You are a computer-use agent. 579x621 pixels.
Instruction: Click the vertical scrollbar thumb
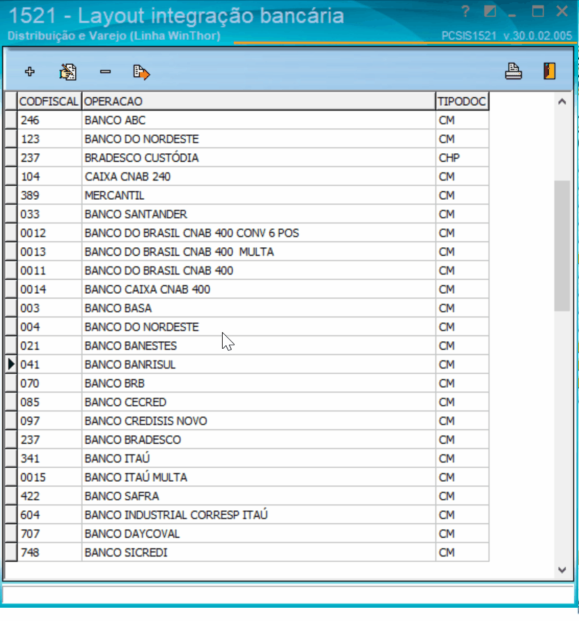[x=562, y=246]
